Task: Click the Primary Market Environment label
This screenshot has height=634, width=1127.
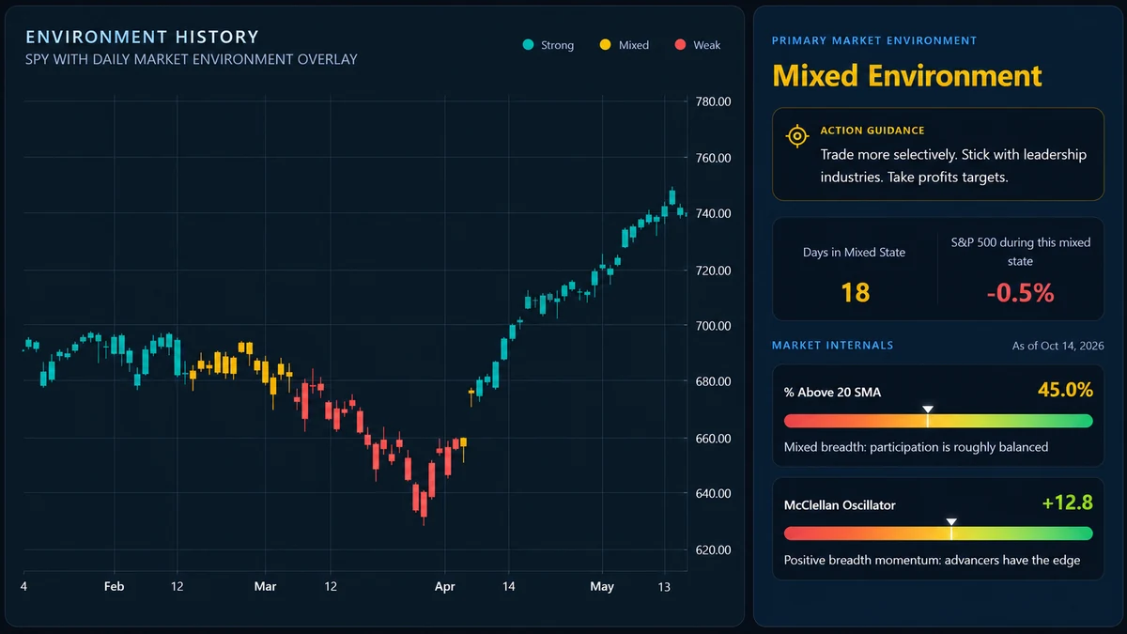Action: pyautogui.click(x=874, y=40)
